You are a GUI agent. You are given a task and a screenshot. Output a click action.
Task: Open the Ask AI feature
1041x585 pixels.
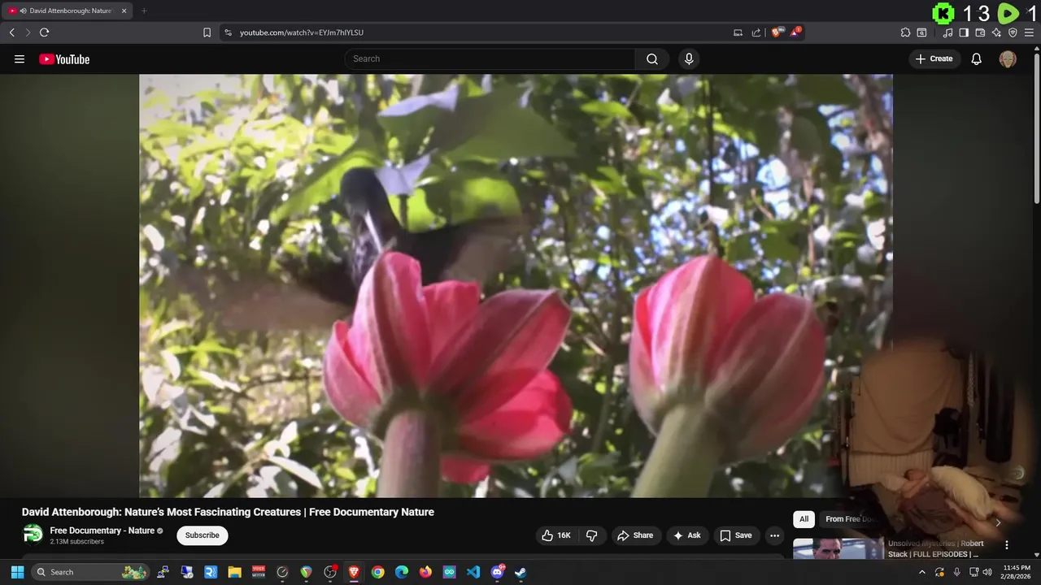(687, 535)
